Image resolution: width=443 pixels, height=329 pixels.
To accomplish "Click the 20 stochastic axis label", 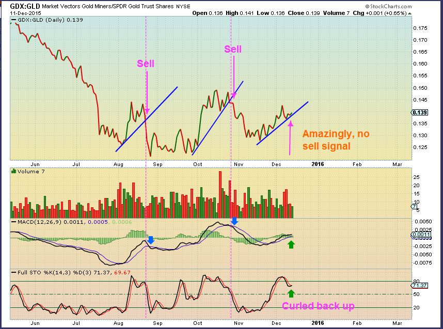I will click(x=417, y=308).
